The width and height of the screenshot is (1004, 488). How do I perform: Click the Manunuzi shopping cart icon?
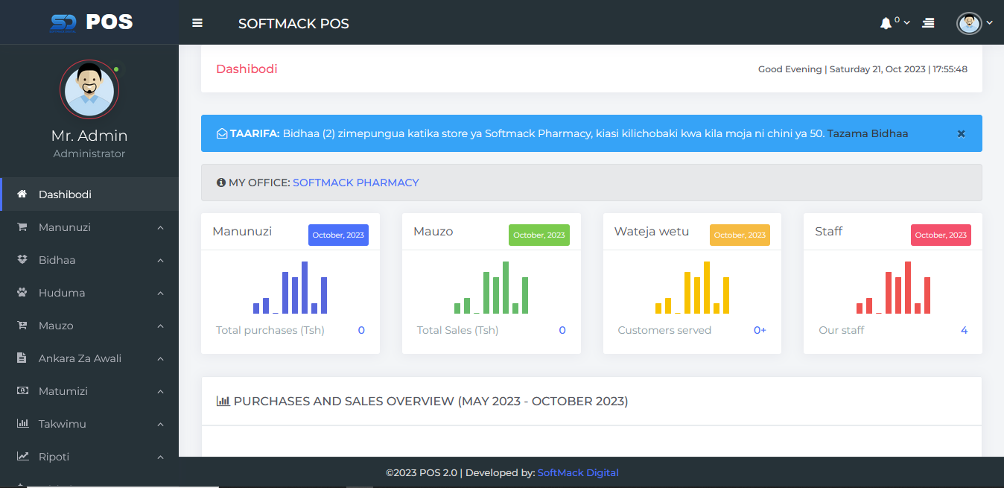22,227
